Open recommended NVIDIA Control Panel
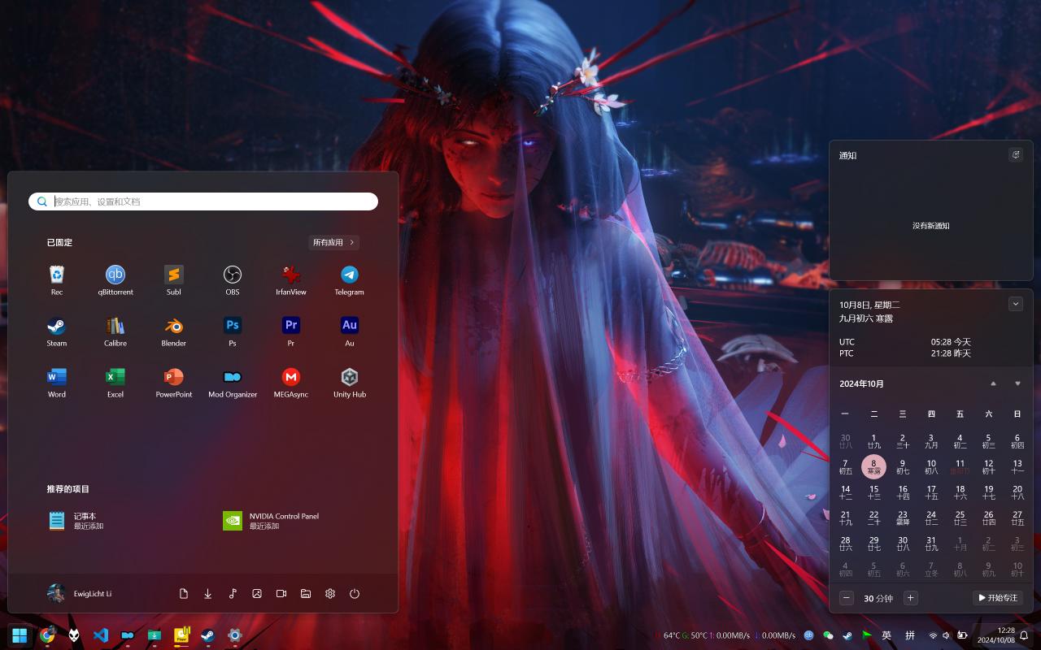This screenshot has height=650, width=1041. pyautogui.click(x=272, y=521)
